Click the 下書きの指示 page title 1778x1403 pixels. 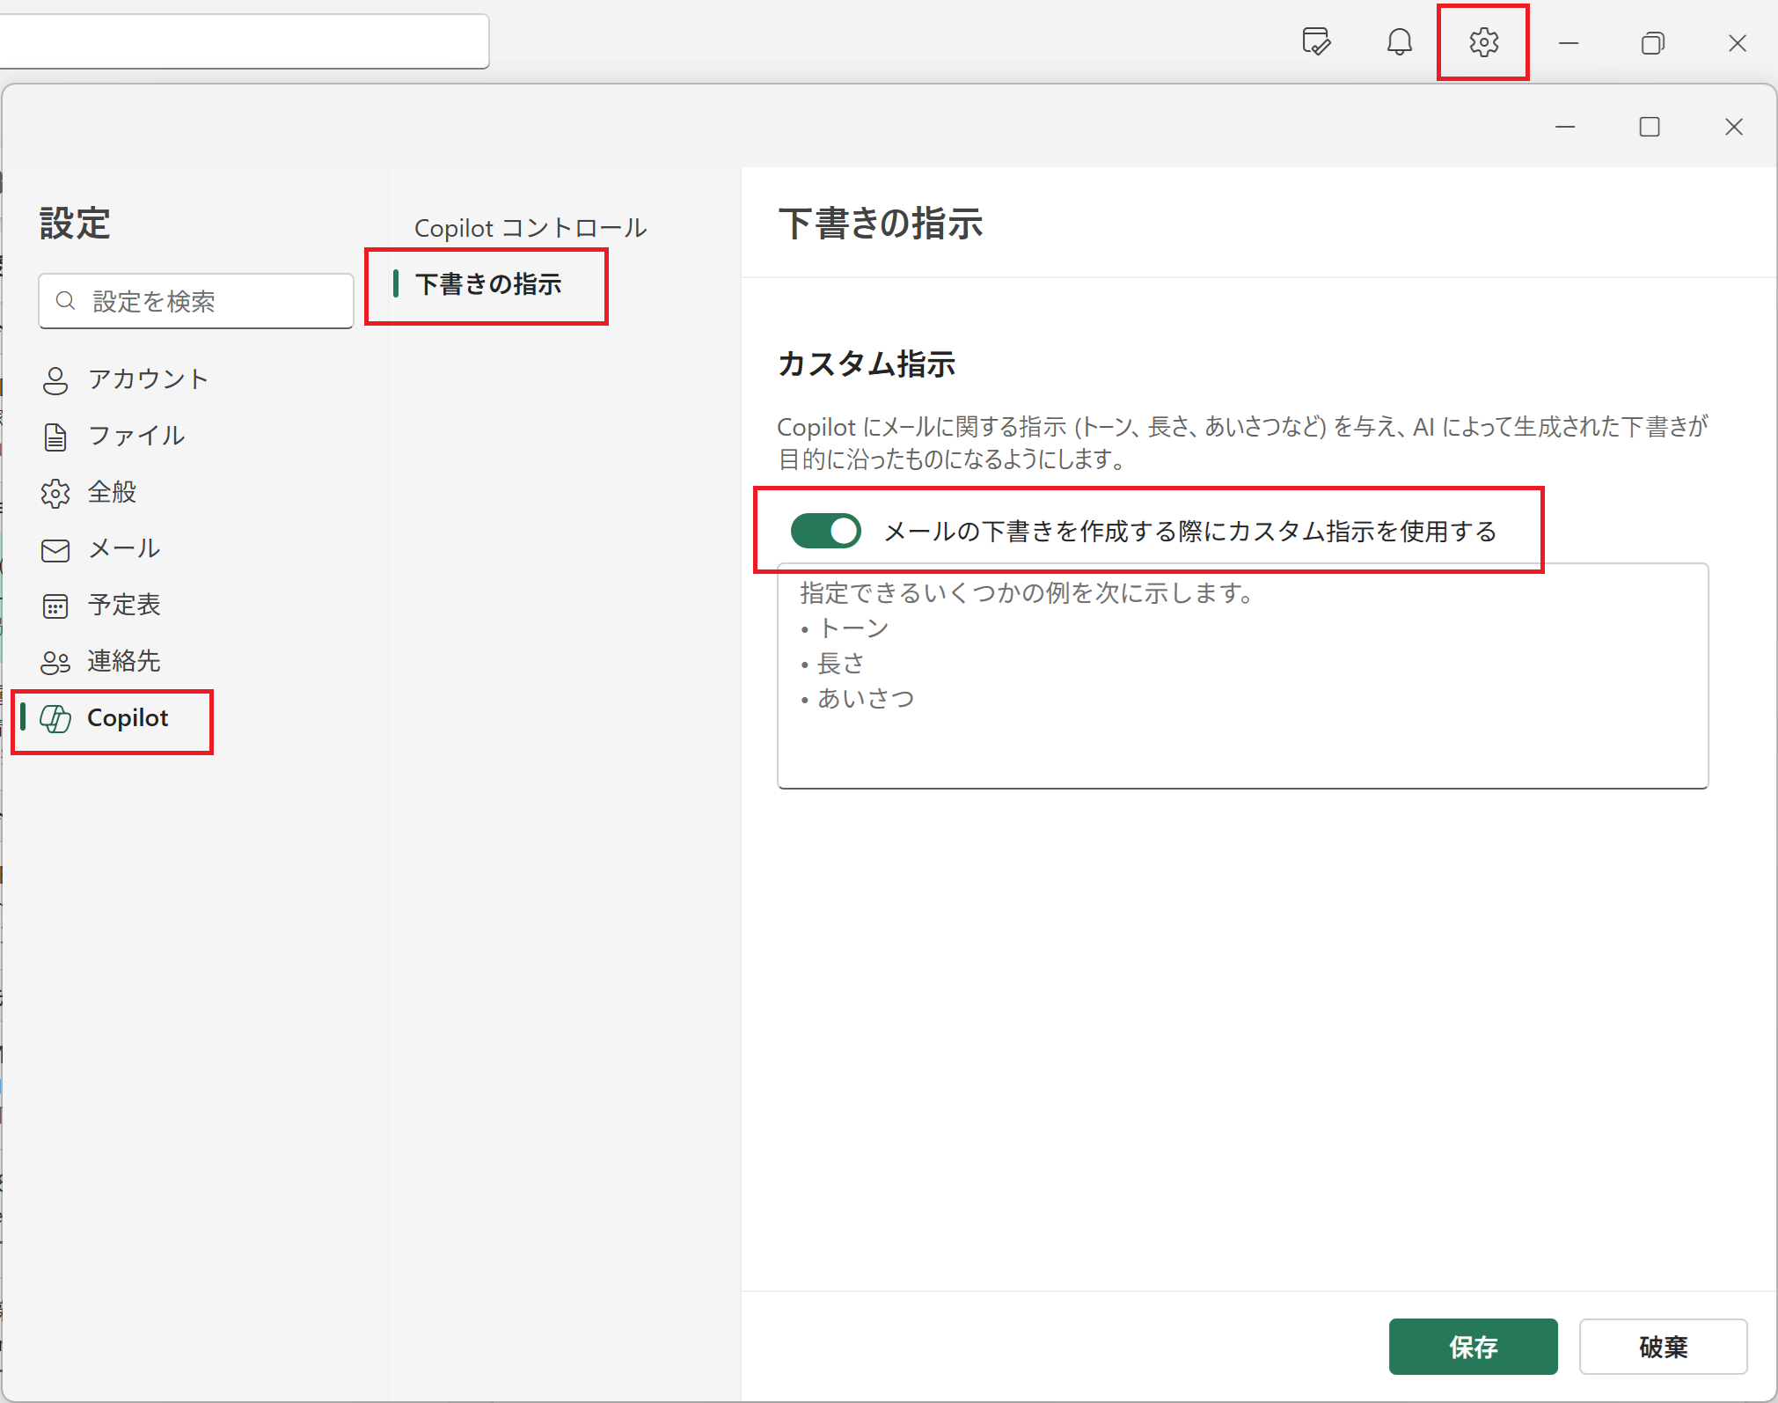881,224
